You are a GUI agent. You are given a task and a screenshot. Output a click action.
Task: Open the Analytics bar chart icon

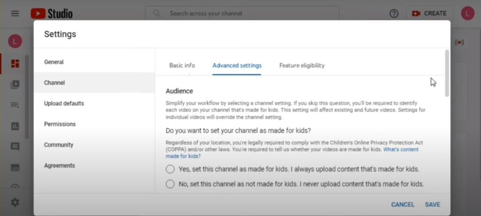tap(15, 126)
